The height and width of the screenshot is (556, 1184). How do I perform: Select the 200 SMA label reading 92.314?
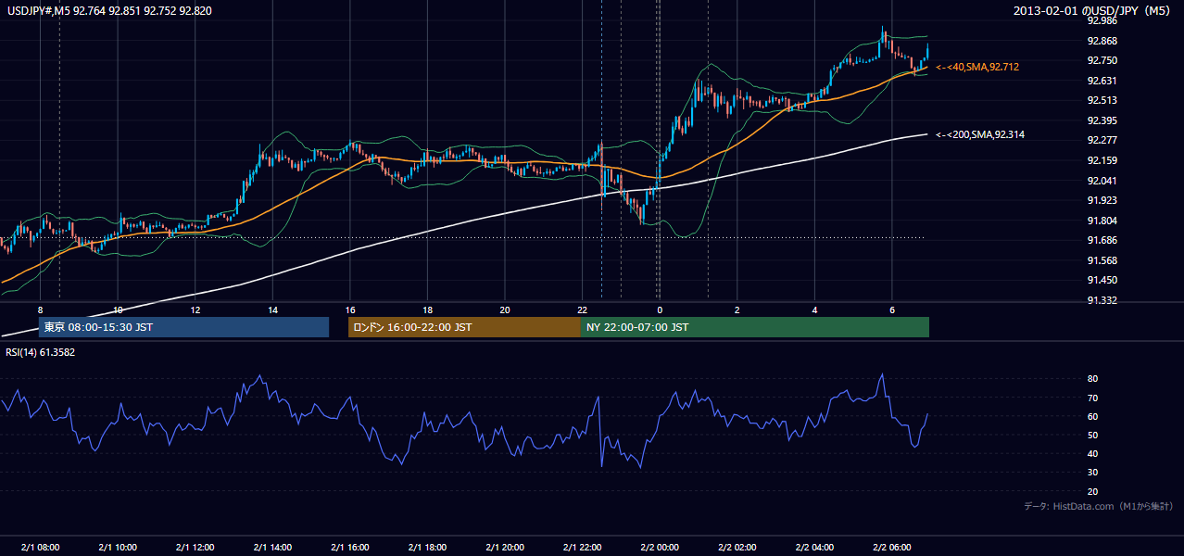tap(980, 134)
